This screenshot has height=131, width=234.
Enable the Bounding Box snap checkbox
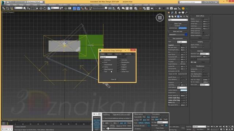[x=120, y=62]
